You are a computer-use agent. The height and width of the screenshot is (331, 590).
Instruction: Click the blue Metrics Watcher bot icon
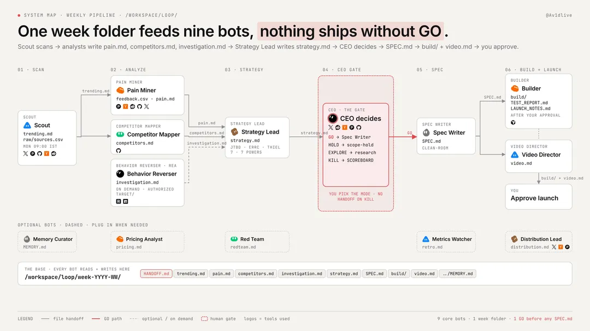tap(426, 239)
